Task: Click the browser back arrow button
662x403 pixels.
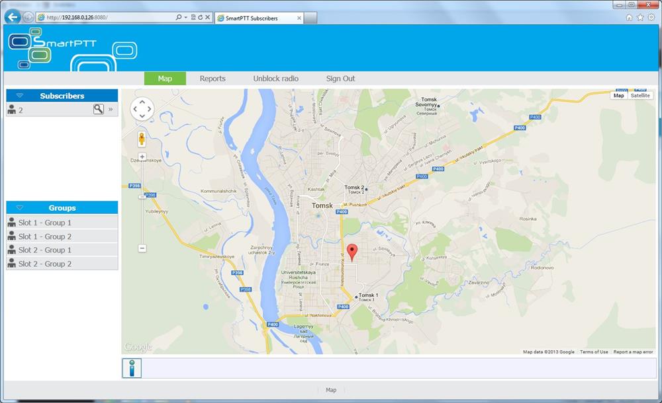Action: pyautogui.click(x=12, y=17)
